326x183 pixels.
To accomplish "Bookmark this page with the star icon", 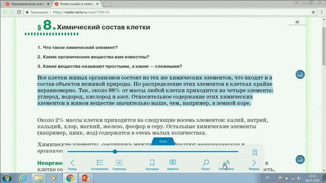I will pos(313,12).
